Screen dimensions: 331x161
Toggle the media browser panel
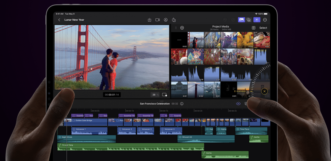241,20
